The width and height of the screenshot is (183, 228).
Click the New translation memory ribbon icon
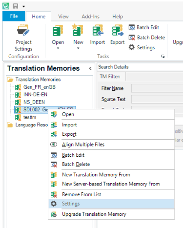(x=78, y=30)
